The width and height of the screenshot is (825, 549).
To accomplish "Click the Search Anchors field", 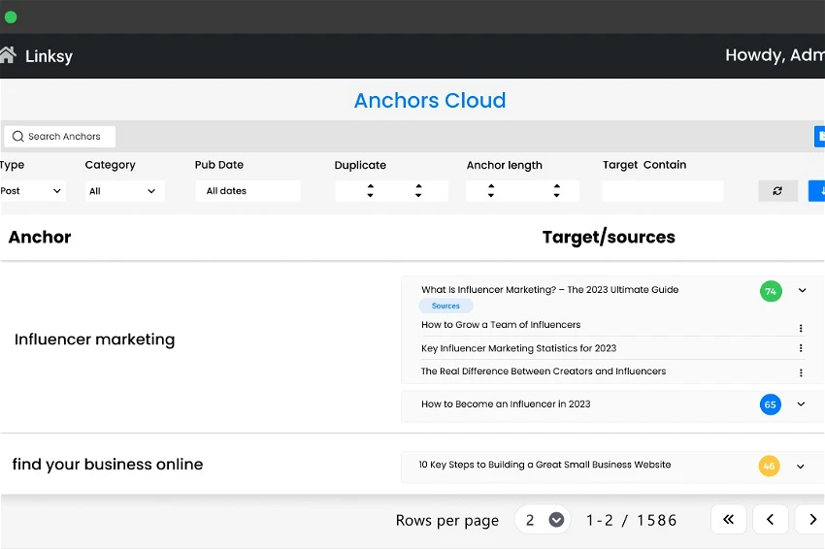I will [60, 137].
